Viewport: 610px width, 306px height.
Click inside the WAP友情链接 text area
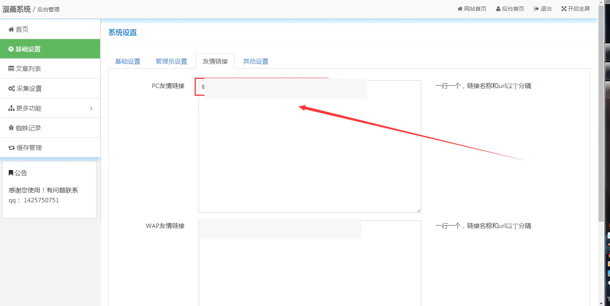[309, 268]
